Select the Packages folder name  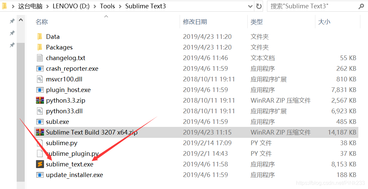(x=59, y=47)
